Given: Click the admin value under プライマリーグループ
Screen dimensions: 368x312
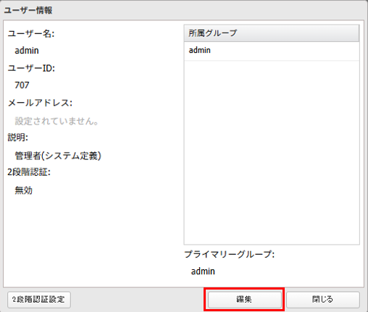Looking at the screenshot, I should point(203,271).
